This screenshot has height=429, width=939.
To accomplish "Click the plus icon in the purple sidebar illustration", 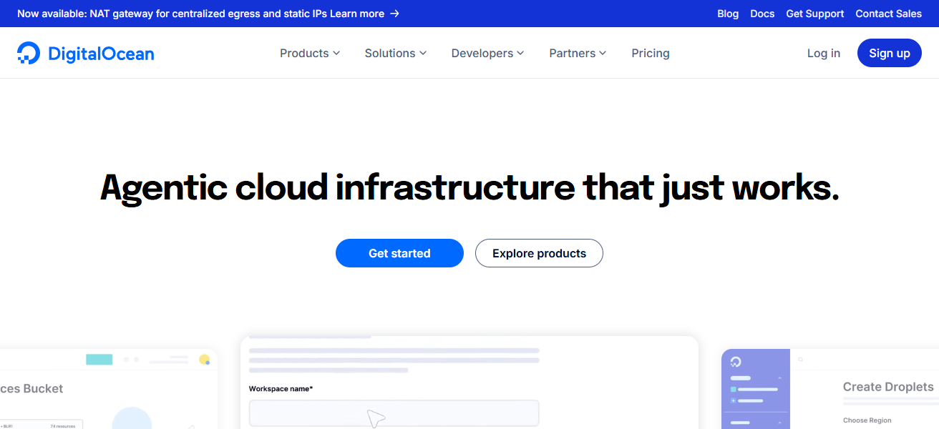I will coord(733,400).
